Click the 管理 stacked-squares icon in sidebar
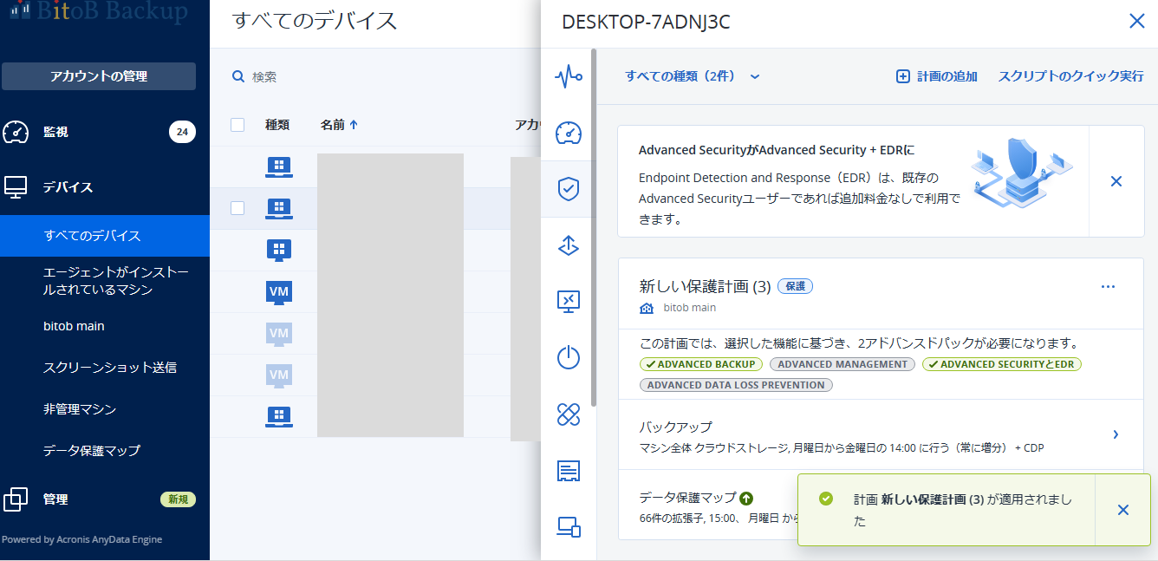 tap(16, 499)
